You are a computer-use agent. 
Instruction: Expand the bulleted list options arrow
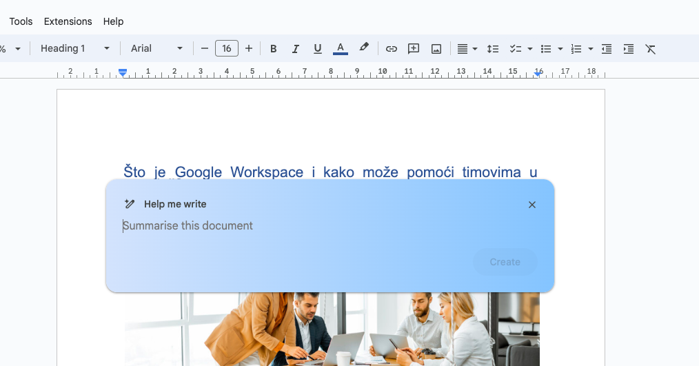560,49
